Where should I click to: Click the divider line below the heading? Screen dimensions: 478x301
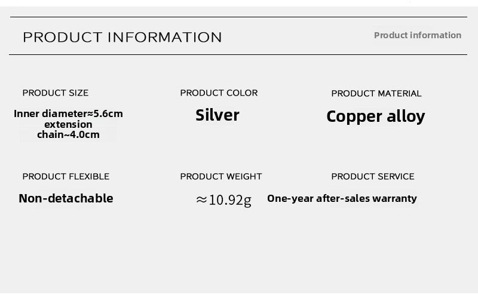coord(239,54)
